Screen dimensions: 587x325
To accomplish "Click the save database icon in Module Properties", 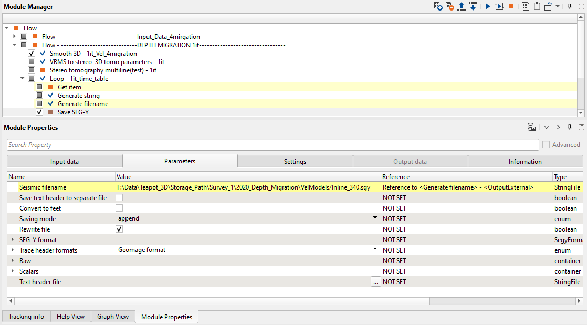I will [x=532, y=127].
